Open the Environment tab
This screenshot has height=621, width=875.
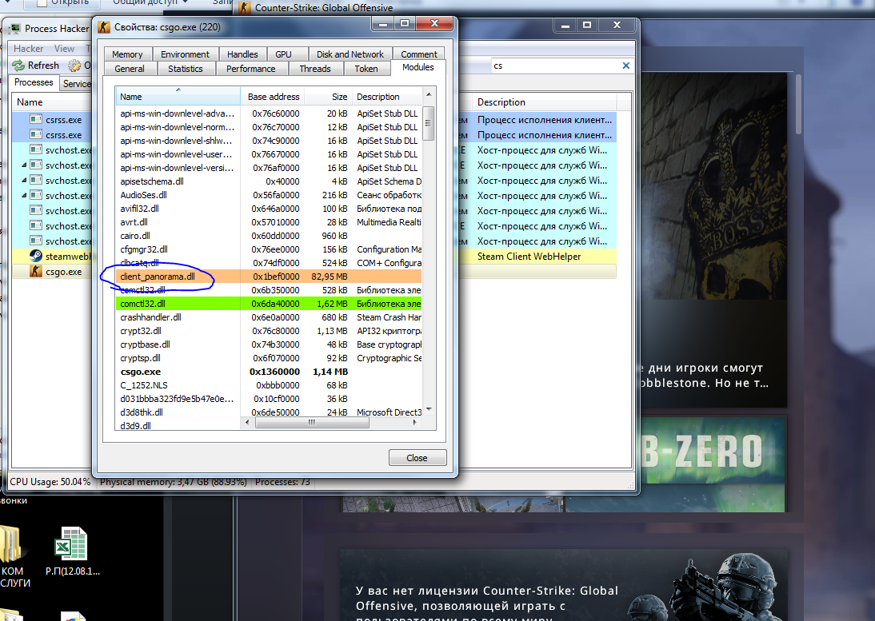tap(185, 54)
